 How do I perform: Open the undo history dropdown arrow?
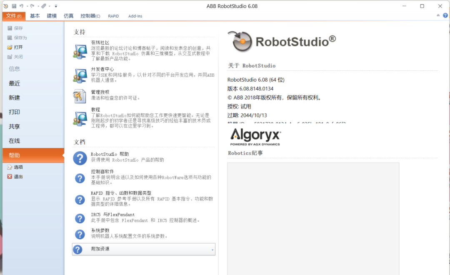pyautogui.click(x=27, y=6)
